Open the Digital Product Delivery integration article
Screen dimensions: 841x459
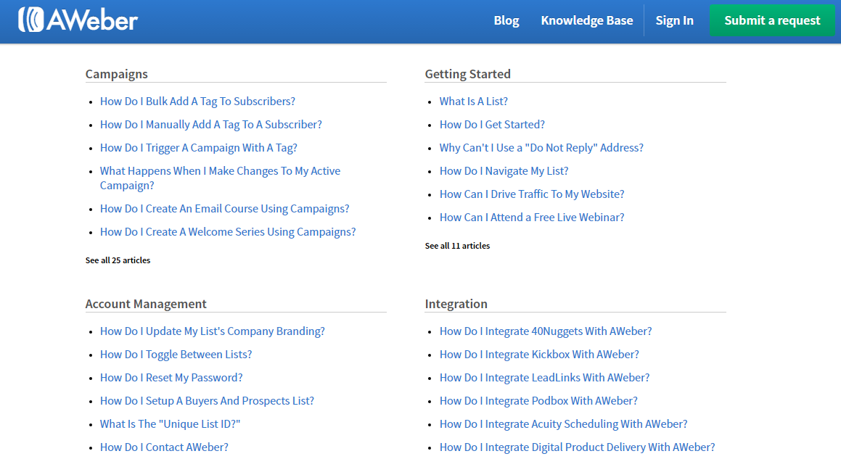[577, 447]
